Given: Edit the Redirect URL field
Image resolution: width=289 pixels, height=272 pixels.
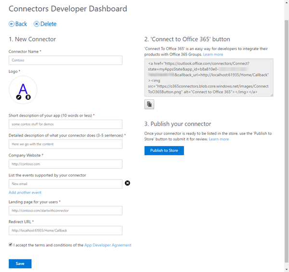Looking at the screenshot, I should pyautogui.click(x=66, y=231).
